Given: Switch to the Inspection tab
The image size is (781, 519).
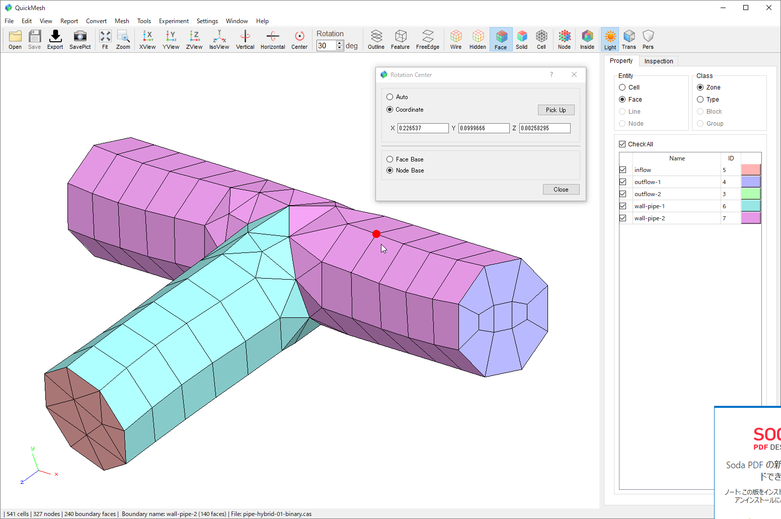Looking at the screenshot, I should (659, 61).
